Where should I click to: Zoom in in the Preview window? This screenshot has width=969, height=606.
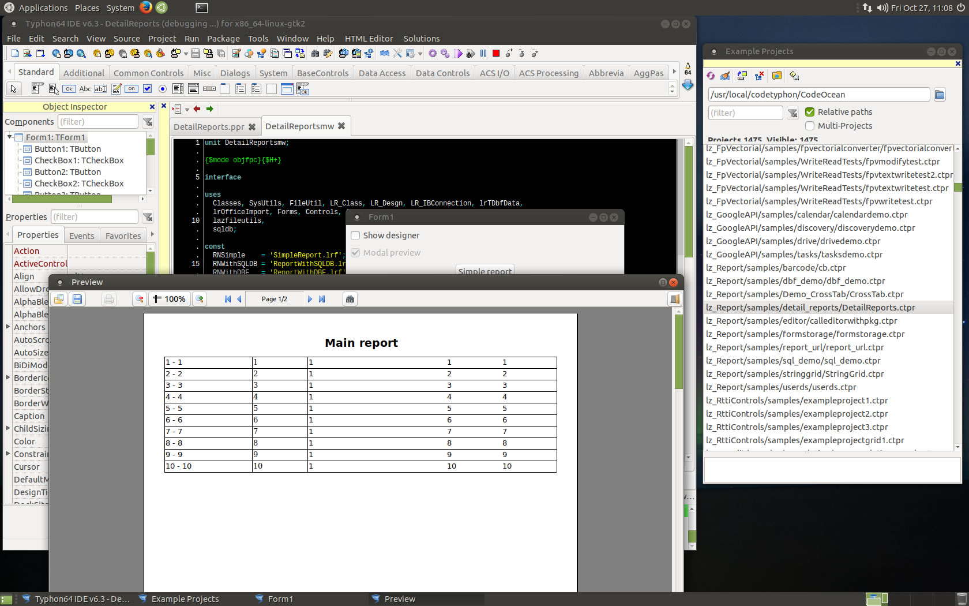click(x=200, y=299)
